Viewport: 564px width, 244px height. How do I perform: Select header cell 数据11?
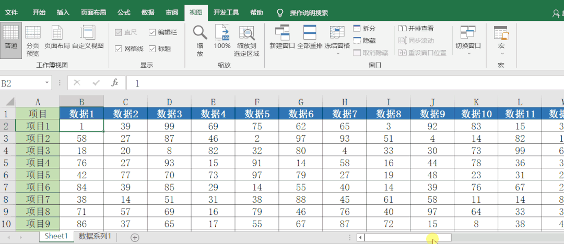click(520, 114)
